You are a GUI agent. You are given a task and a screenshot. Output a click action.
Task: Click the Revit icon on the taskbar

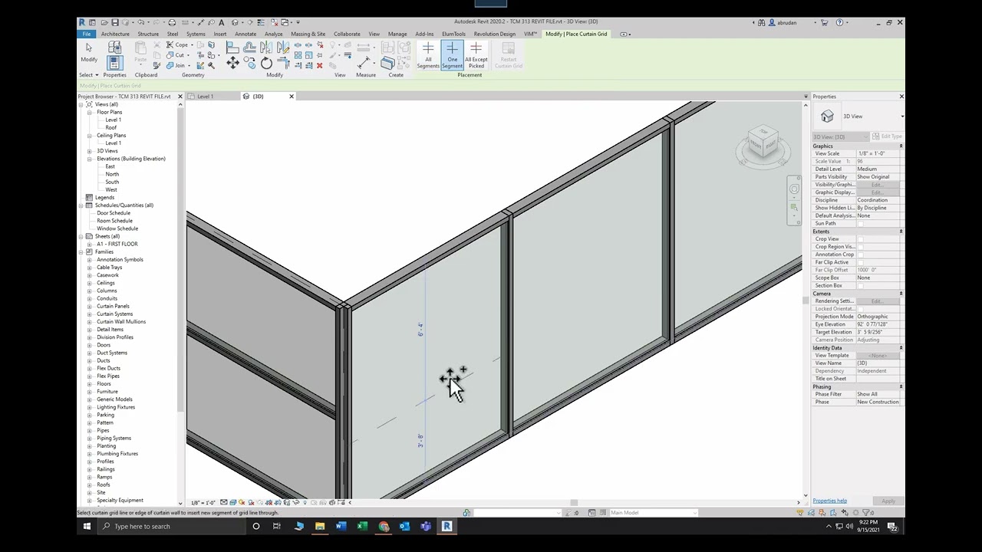(x=447, y=526)
